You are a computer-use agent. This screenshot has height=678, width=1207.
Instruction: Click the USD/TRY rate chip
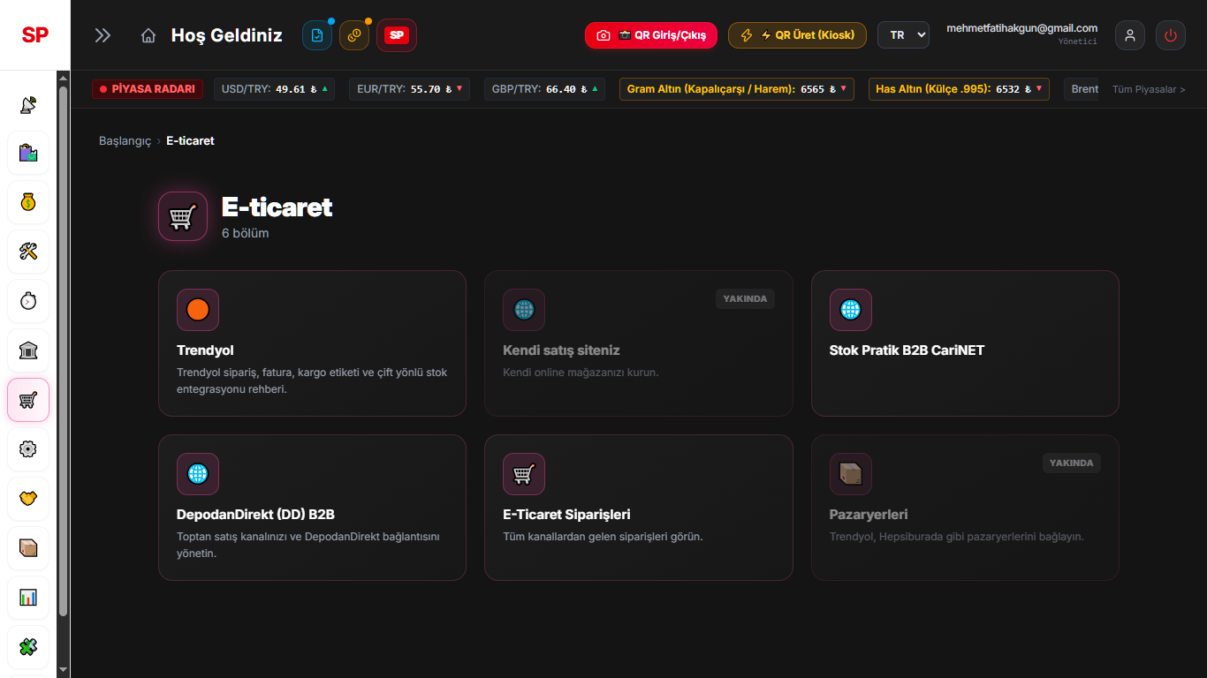274,89
